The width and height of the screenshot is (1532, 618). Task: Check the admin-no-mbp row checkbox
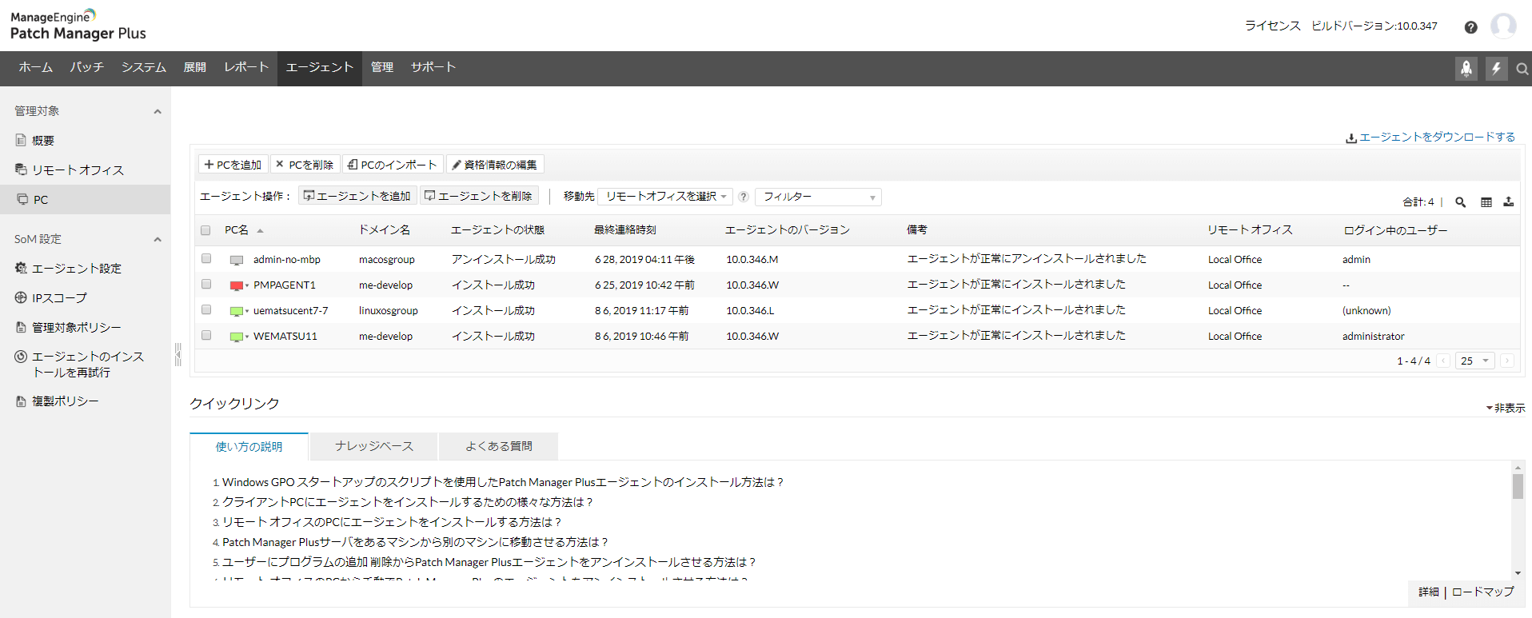point(206,258)
